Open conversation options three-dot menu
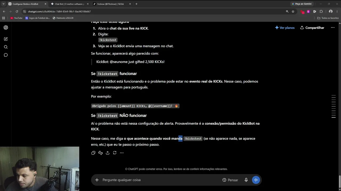341x191 pixels. pos(332,28)
